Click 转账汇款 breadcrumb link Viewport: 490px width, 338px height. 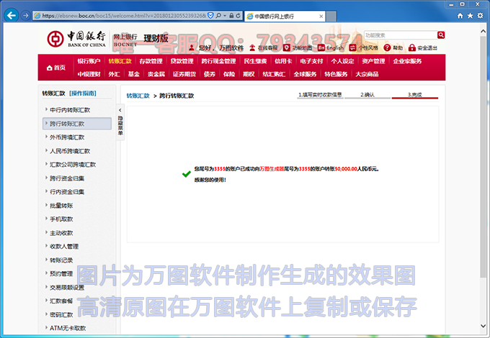click(x=138, y=96)
